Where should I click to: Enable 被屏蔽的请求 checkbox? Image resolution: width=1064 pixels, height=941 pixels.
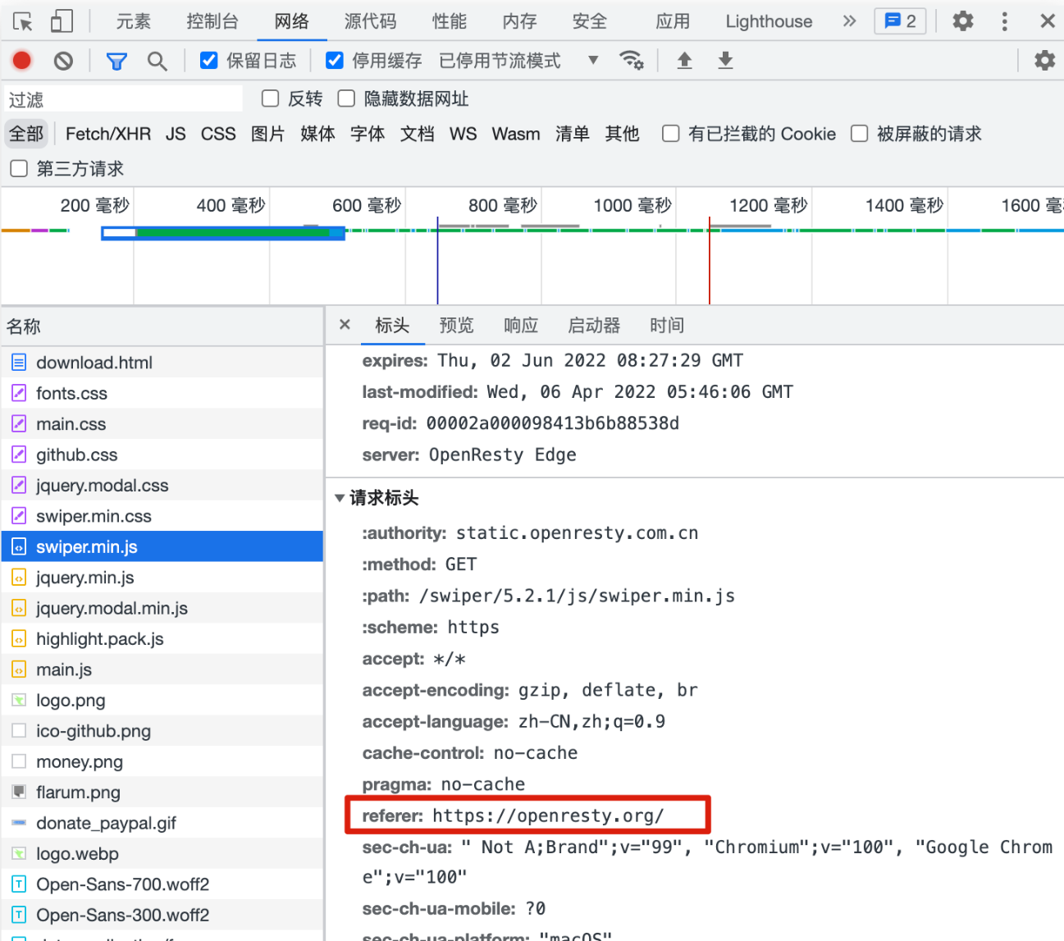[x=859, y=134]
